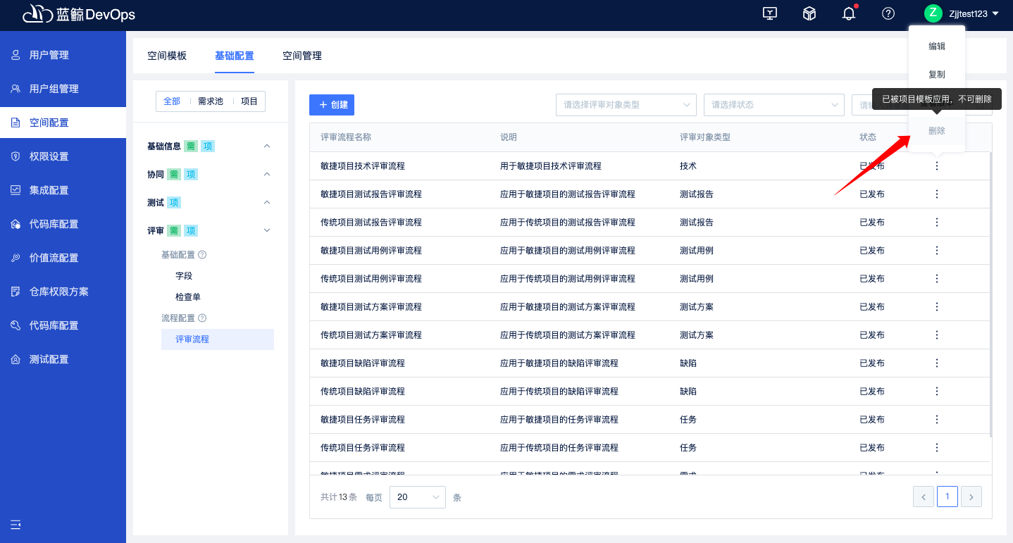Open the more menu for 敏捷项目技术评审流程
Image resolution: width=1013 pixels, height=543 pixels.
pos(937,166)
